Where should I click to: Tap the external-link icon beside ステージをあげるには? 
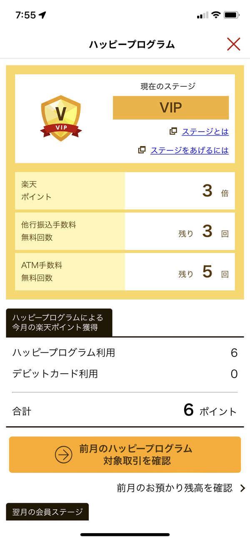(x=142, y=150)
